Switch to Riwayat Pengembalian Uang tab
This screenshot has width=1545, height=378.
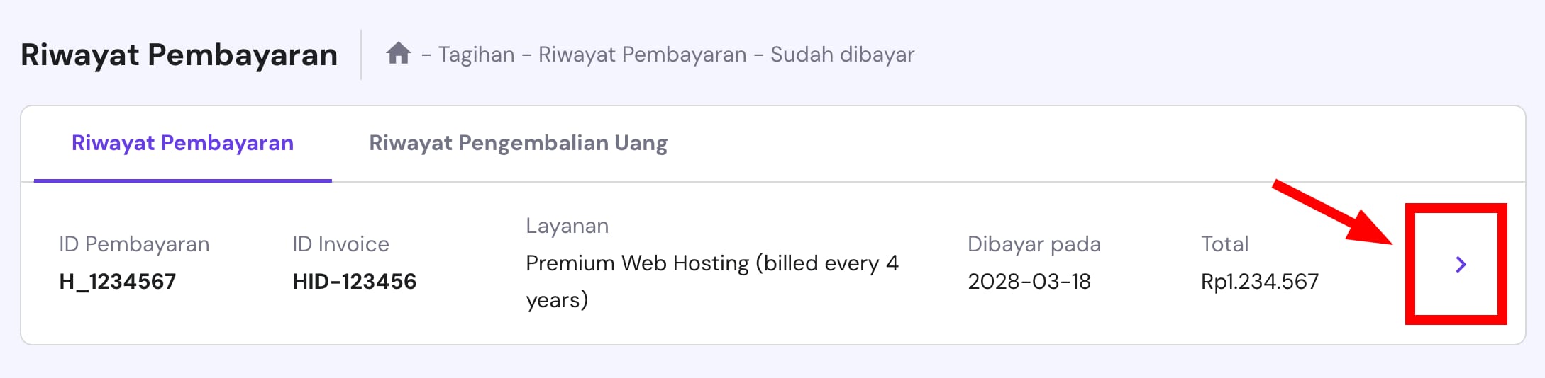(518, 143)
